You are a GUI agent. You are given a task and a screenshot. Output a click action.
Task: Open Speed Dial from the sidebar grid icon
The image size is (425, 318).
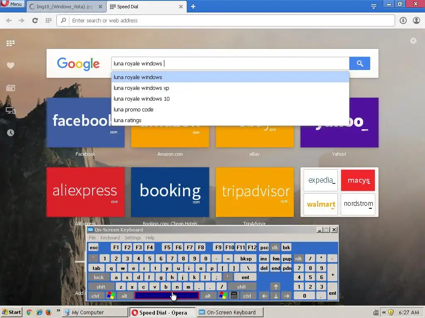pos(10,43)
